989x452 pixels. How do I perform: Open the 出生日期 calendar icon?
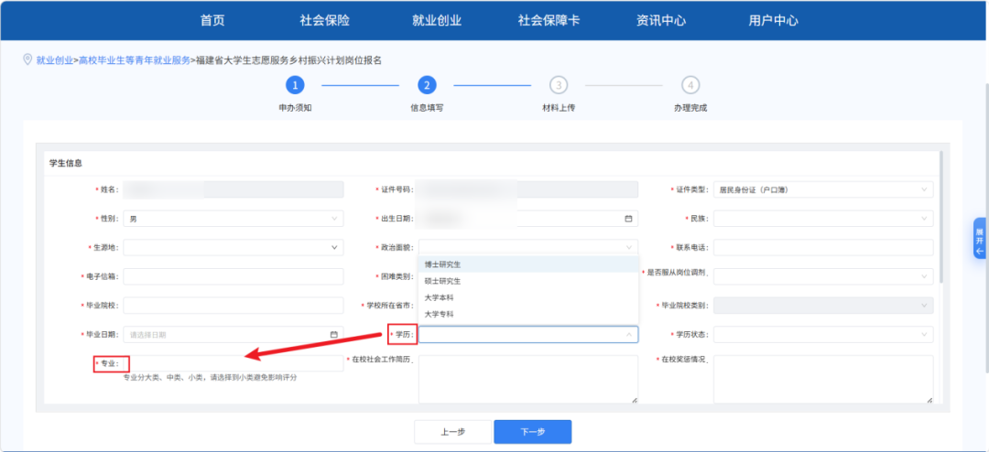click(628, 219)
